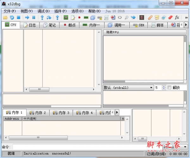Click the symbols toolbar icon
Image resolution: width=190 pixels, height=158 pixels.
(113, 17)
